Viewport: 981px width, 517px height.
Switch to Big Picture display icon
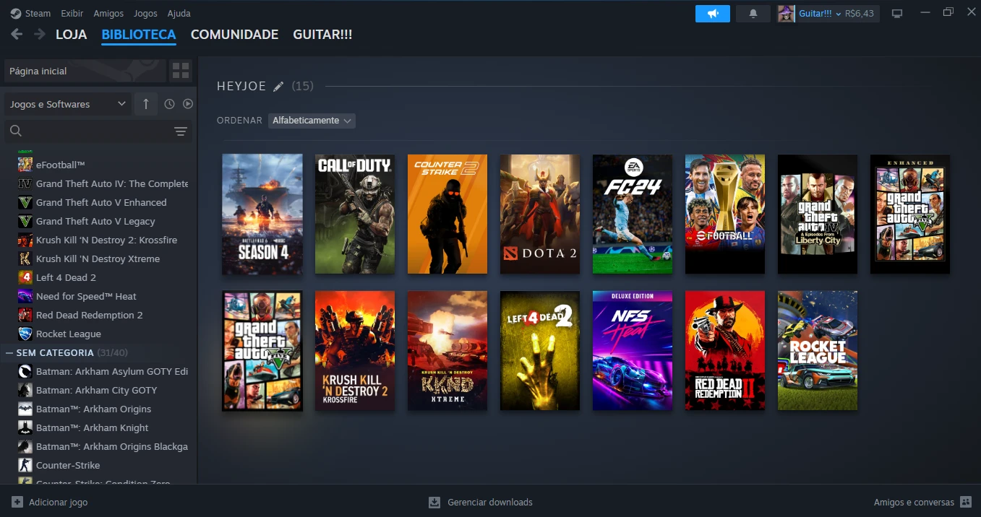tap(897, 14)
